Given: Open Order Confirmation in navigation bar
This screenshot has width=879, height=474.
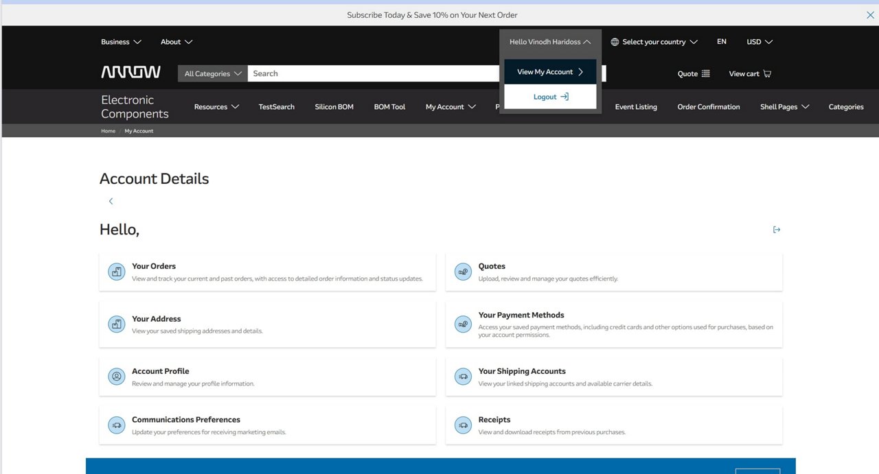Looking at the screenshot, I should pos(709,107).
